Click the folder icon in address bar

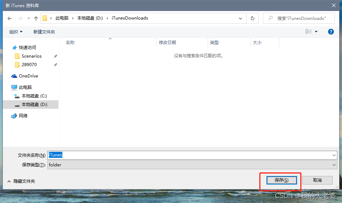click(45, 18)
